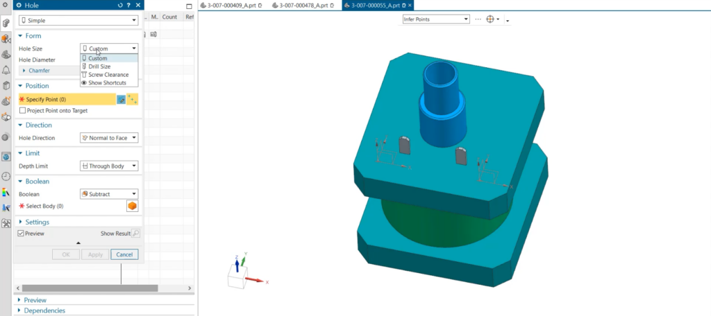This screenshot has width=711, height=316.
Task: Click the orange Select Body cube icon
Action: tap(132, 206)
